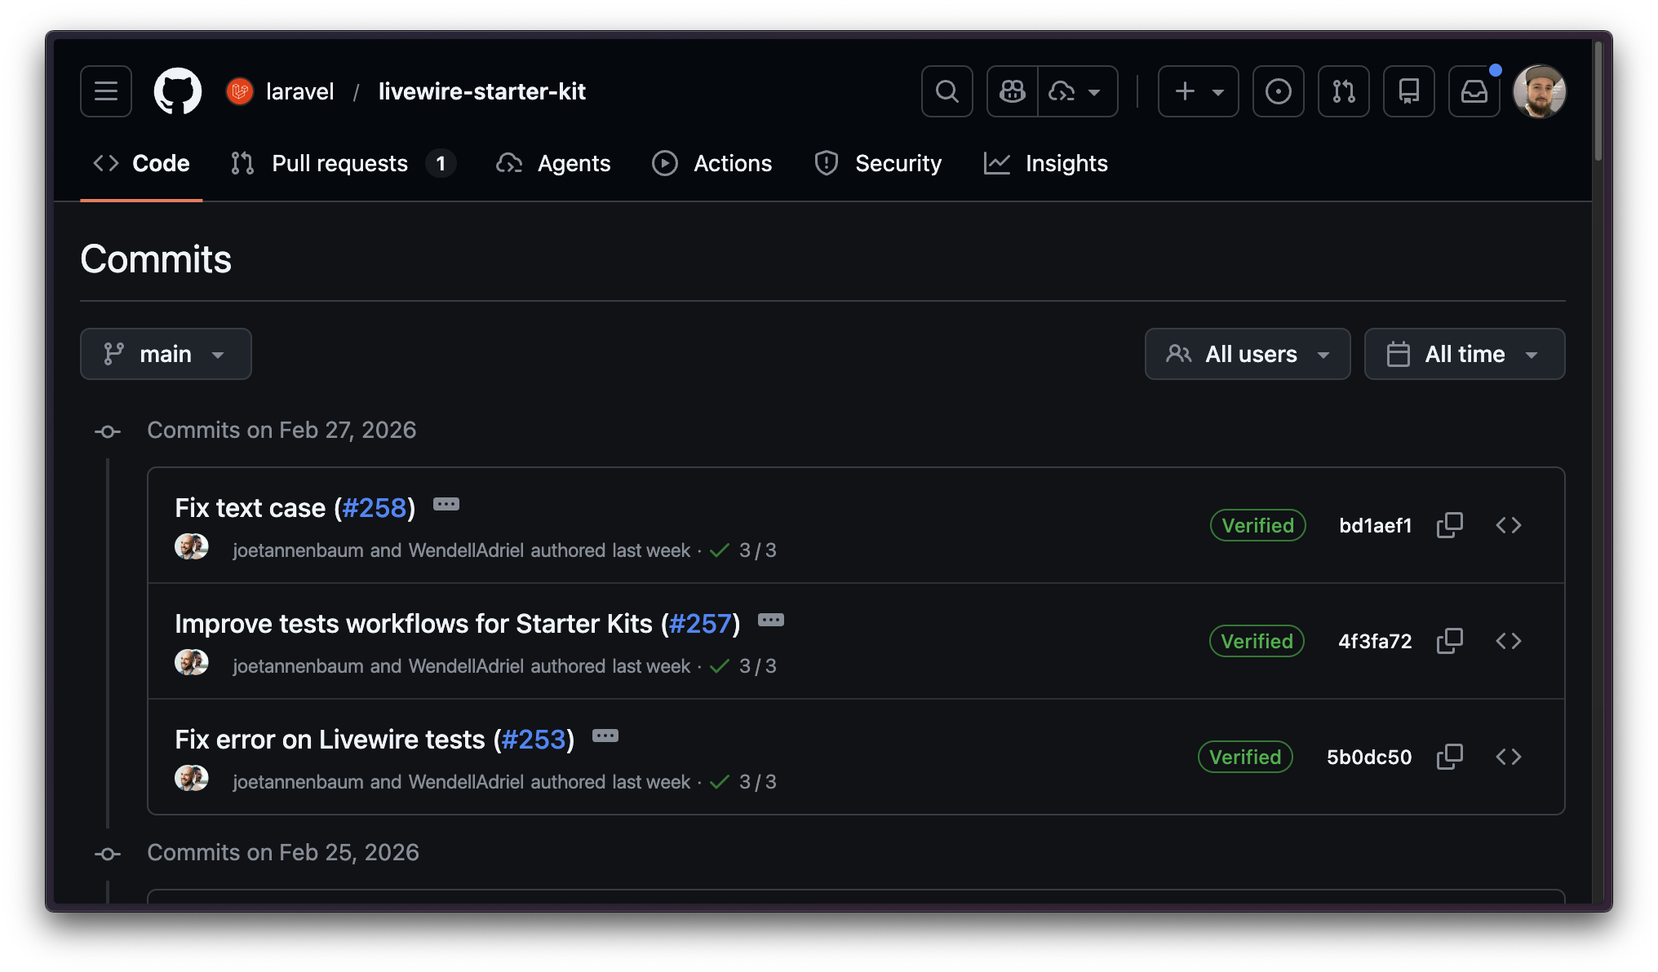Screen dimensions: 1658x972
Task: Copy full SHA for 4f3fa72
Action: pos(1450,641)
